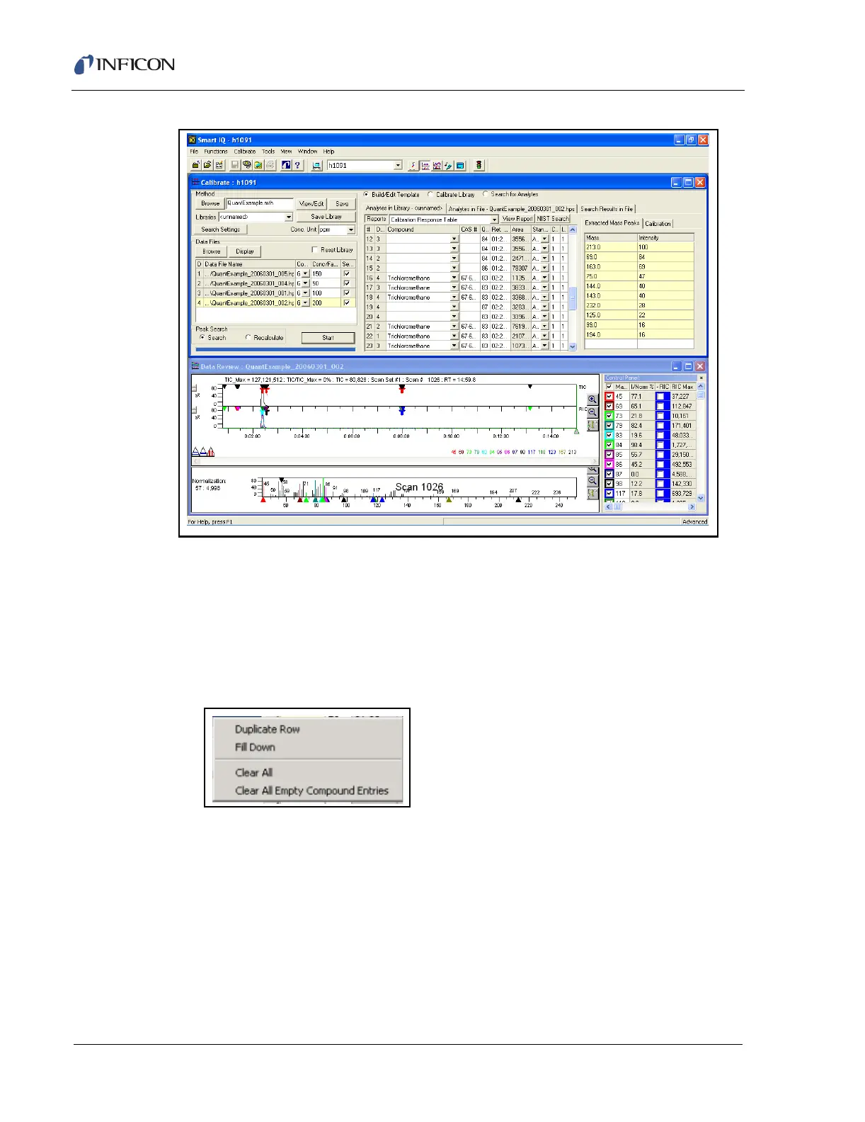Click the question mark help icon

coord(298,165)
